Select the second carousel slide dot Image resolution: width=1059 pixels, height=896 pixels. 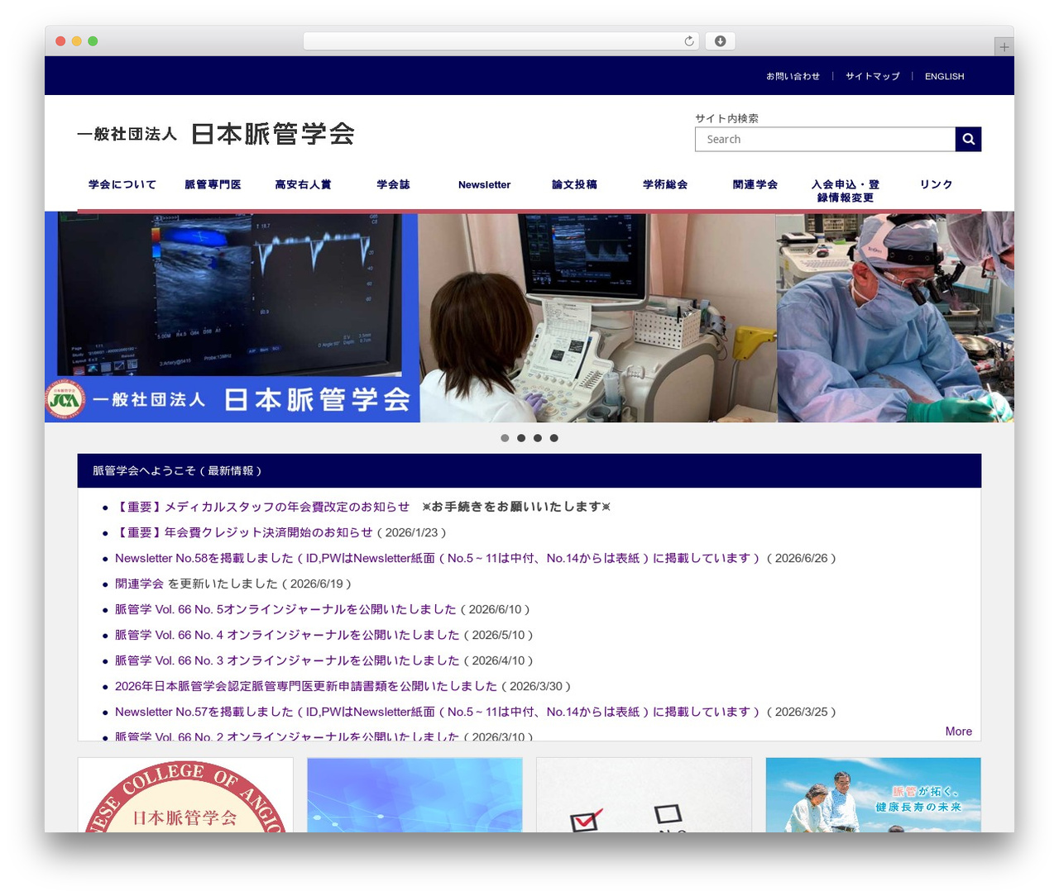pos(521,438)
